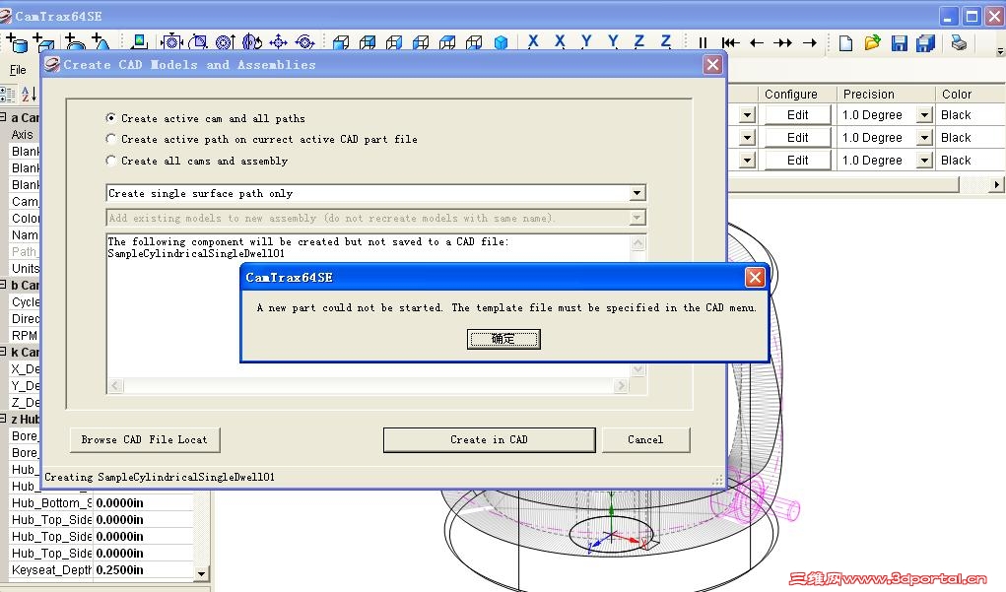This screenshot has height=592, width=1006.
Task: Create a new blank document
Action: (x=845, y=43)
